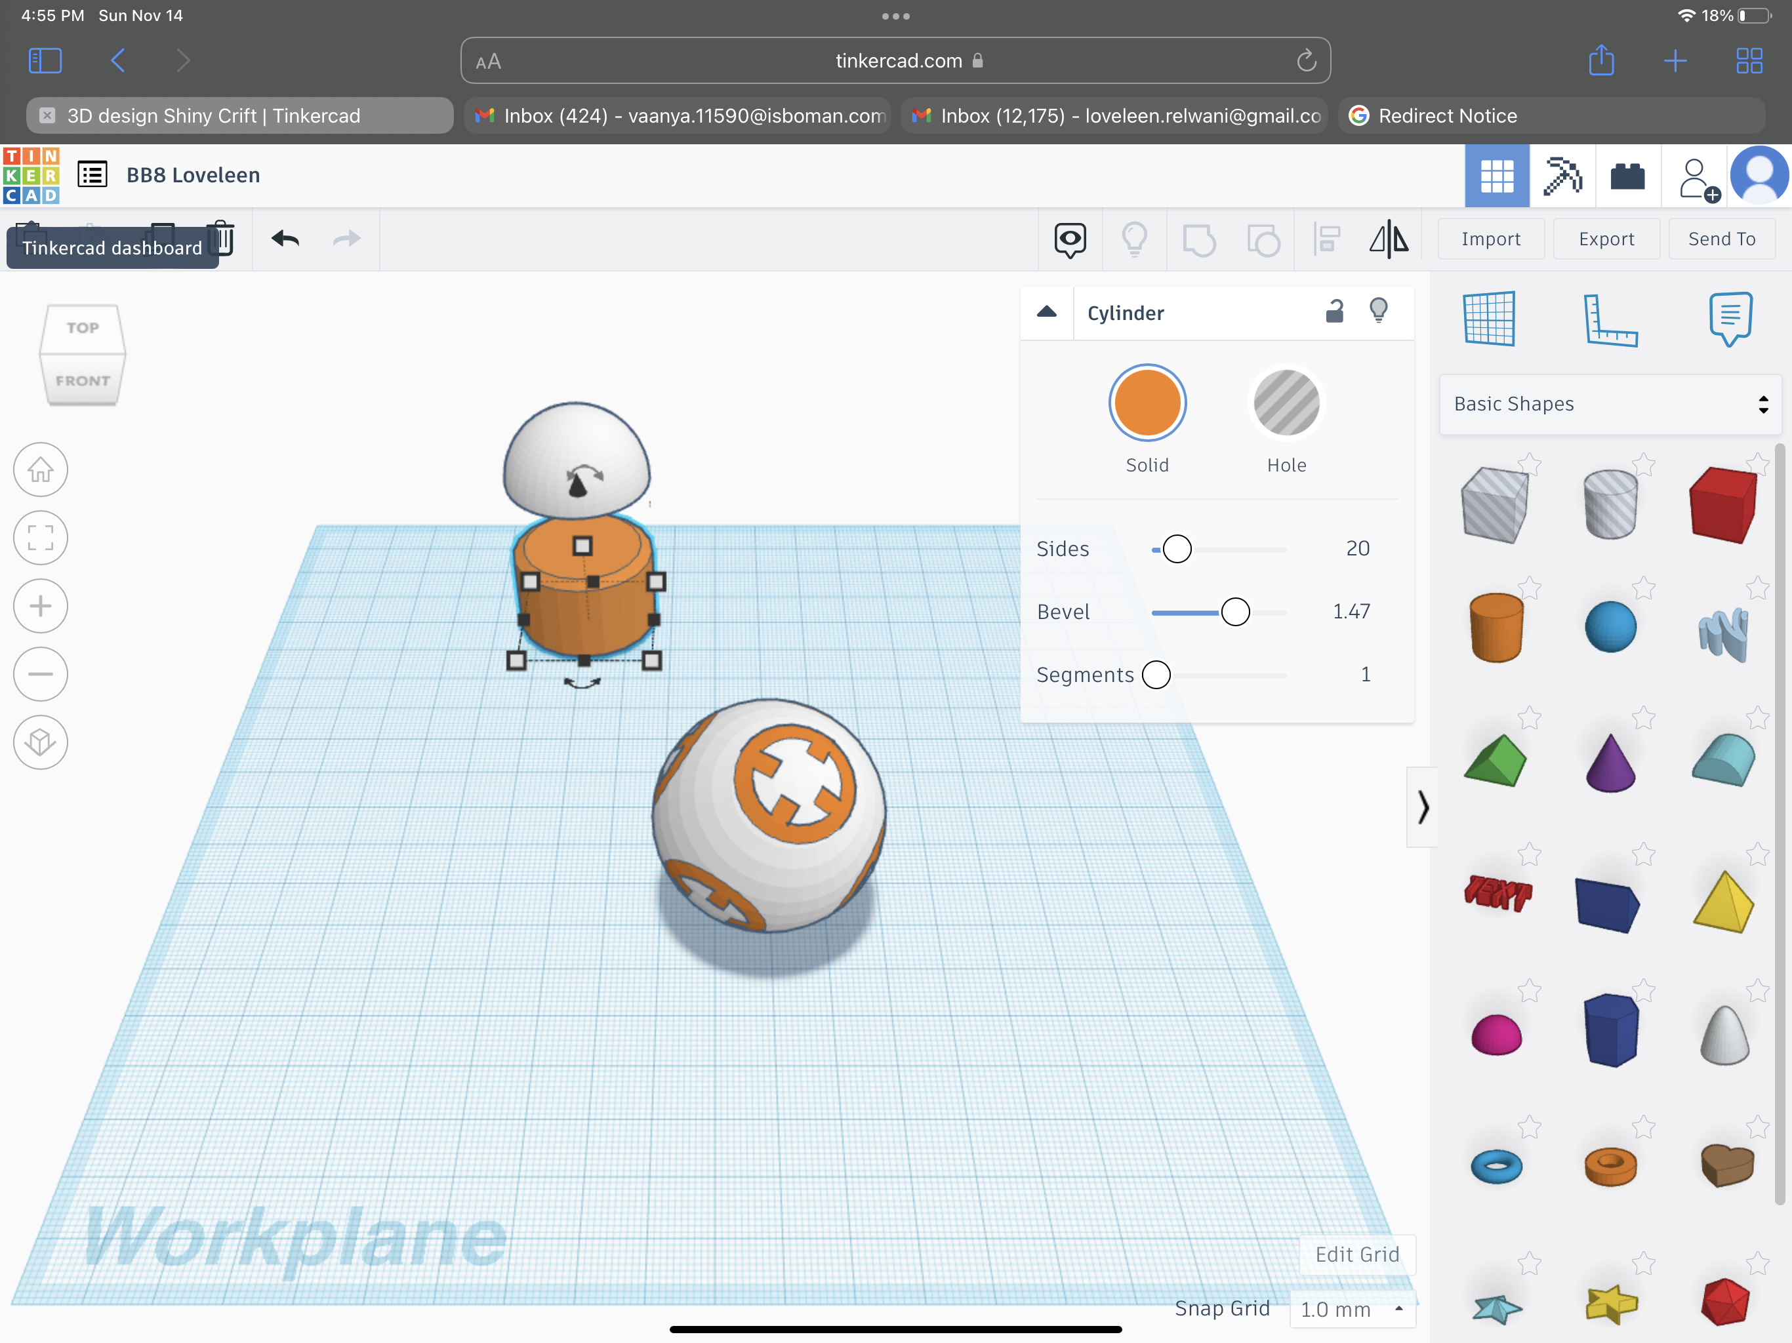The width and height of the screenshot is (1792, 1343).
Task: Open the Align tool
Action: click(x=1327, y=240)
